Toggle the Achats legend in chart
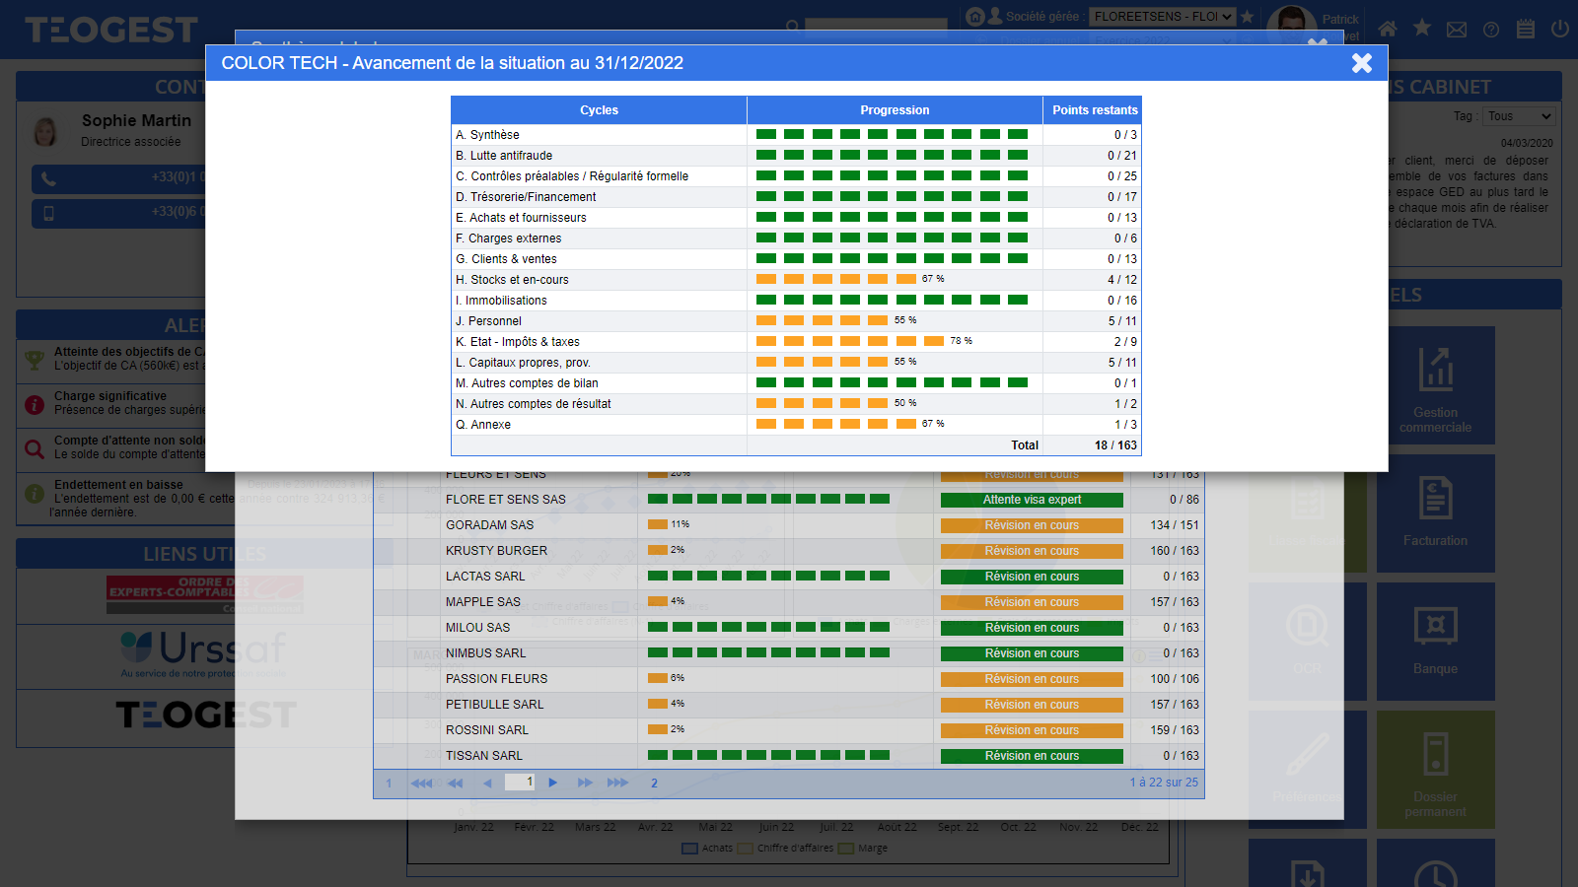1578x887 pixels. (x=707, y=849)
